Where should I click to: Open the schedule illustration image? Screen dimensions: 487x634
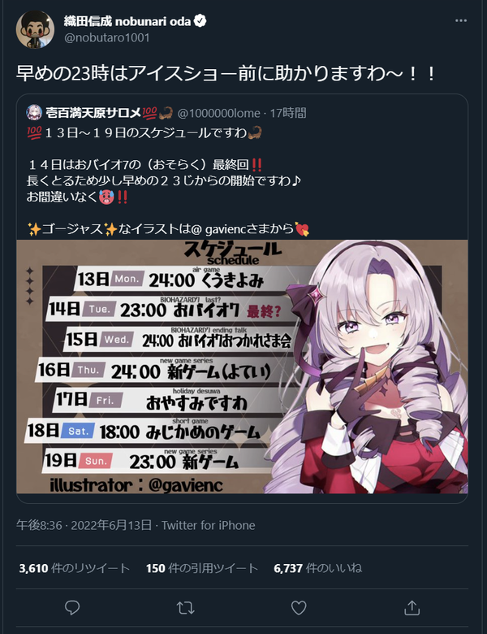click(243, 367)
